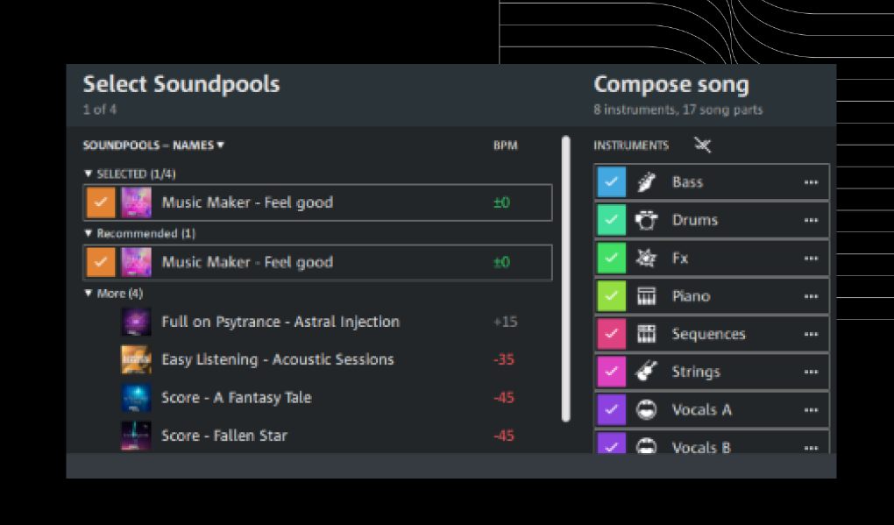
Task: Select Easy Listening - Acoustic Sessions soundpool
Action: 278,359
